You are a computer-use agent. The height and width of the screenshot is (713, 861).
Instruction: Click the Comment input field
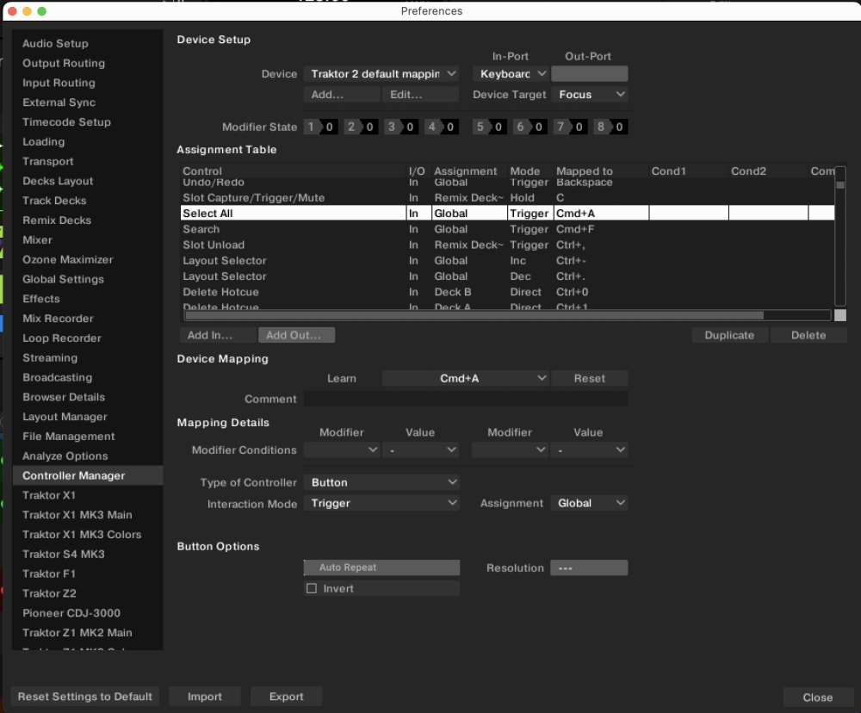click(466, 399)
